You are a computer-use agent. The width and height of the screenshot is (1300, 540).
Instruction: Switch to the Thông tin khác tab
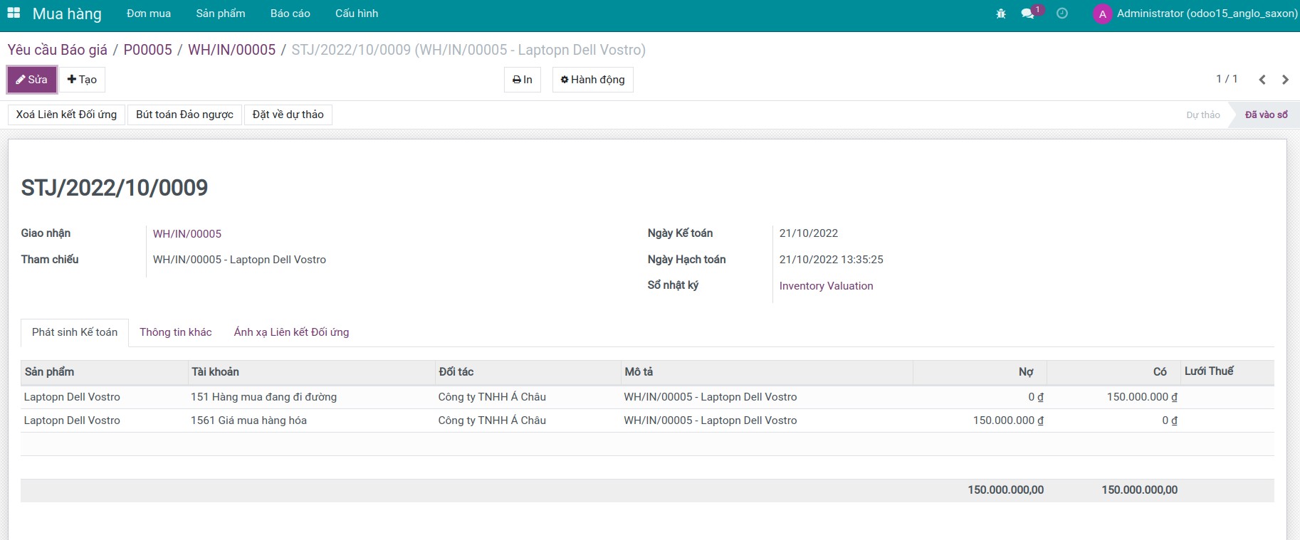tap(176, 332)
